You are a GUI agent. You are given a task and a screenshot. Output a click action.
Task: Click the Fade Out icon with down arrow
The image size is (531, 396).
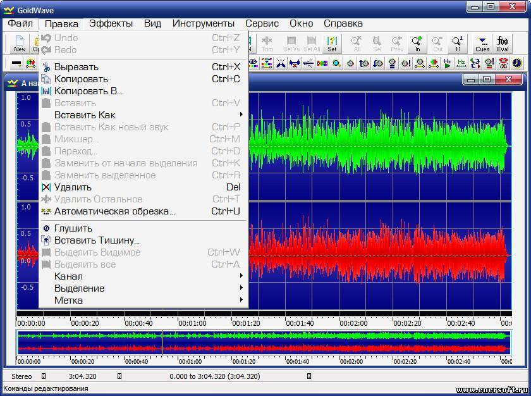tap(378, 63)
